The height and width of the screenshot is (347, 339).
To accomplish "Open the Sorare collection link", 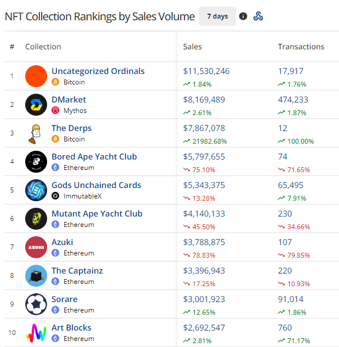I will click(x=65, y=299).
